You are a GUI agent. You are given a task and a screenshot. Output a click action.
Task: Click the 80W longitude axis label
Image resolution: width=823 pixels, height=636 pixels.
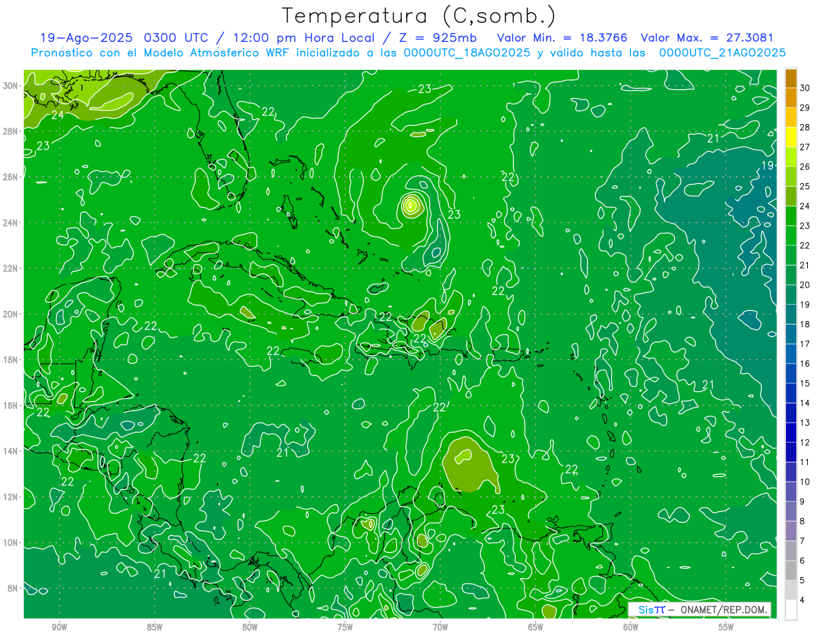(x=250, y=627)
